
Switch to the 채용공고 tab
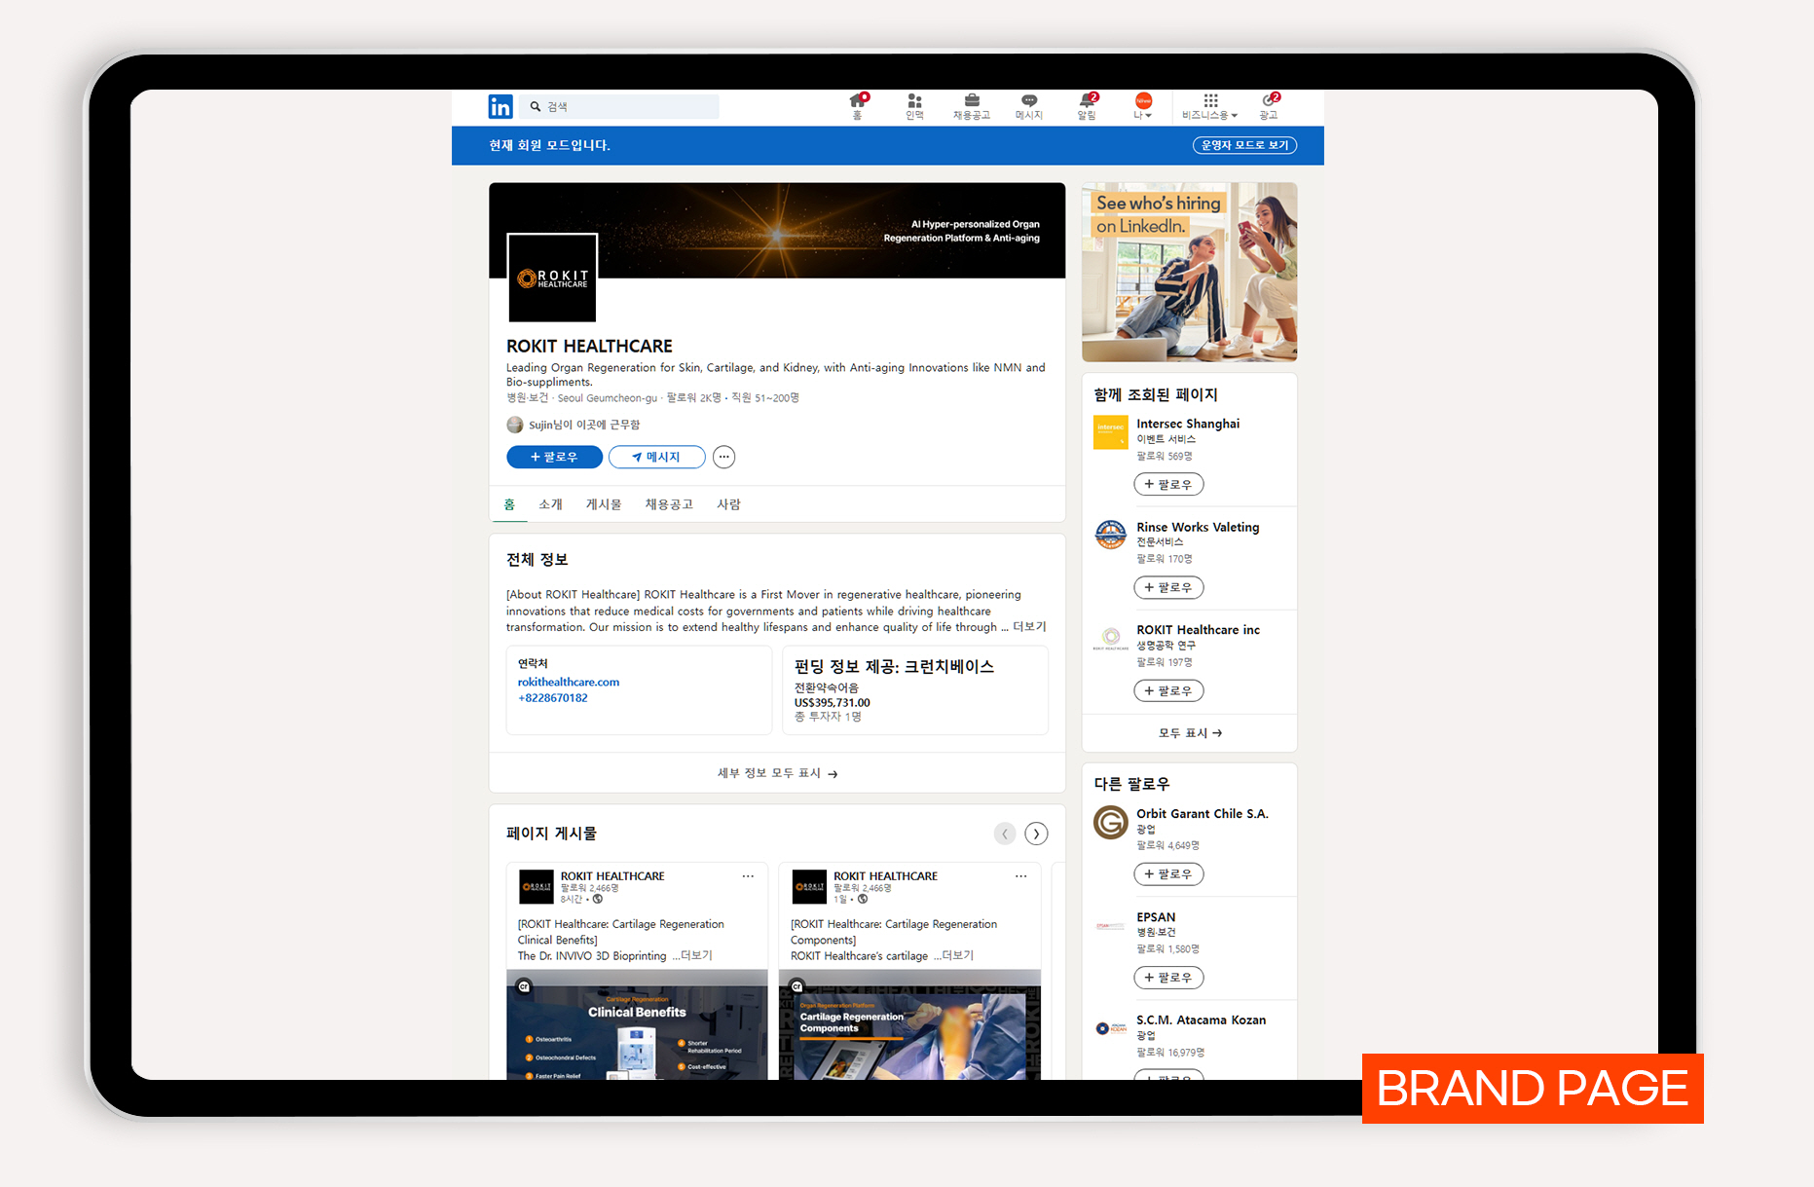[x=669, y=504]
